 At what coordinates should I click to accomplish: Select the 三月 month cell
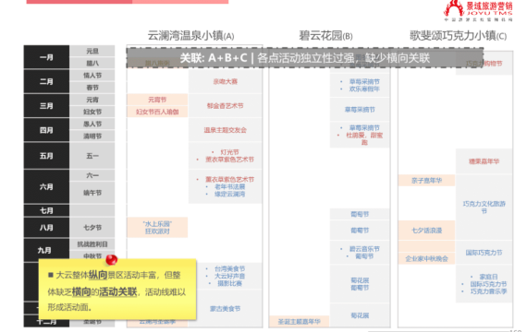pos(46,106)
